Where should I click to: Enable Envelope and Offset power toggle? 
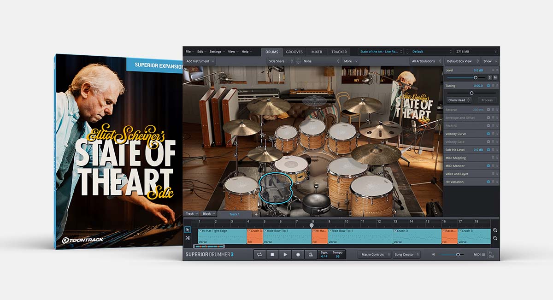(x=488, y=118)
